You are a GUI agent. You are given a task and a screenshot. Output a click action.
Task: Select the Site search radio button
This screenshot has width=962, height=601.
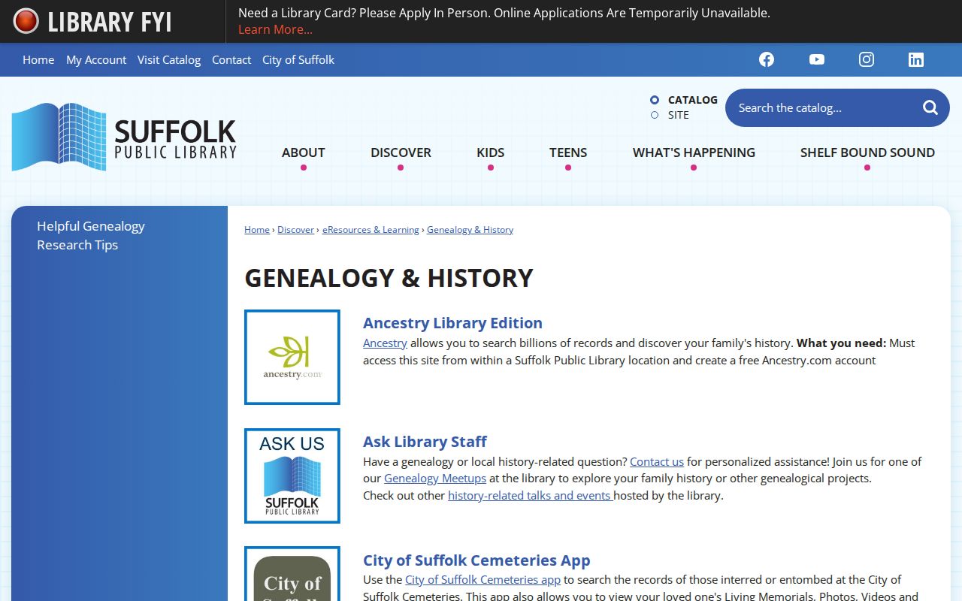pyautogui.click(x=655, y=115)
